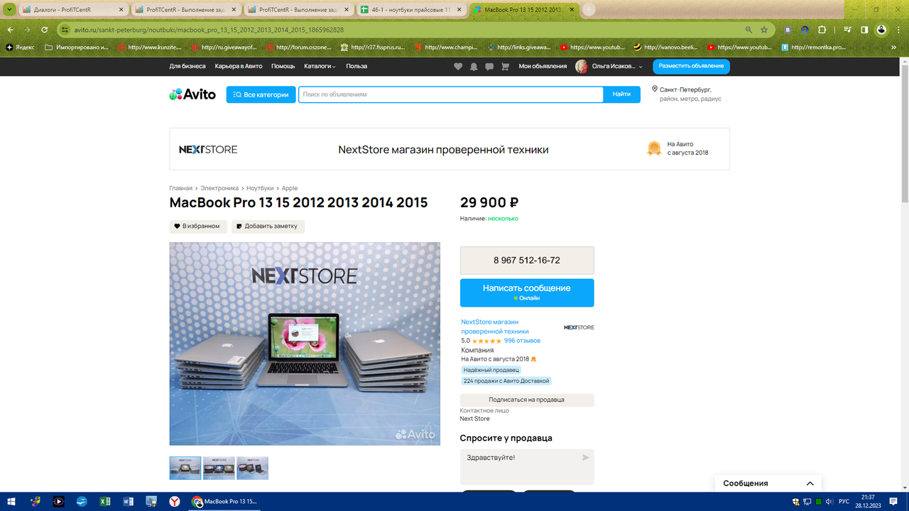
Task: Click Разместить объявление button
Action: click(x=691, y=66)
